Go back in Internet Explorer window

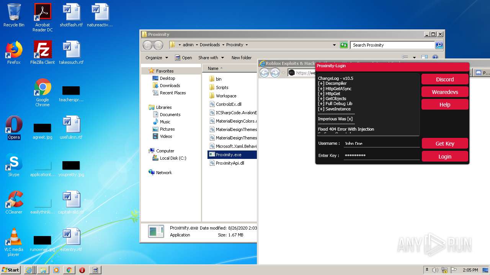coord(264,73)
